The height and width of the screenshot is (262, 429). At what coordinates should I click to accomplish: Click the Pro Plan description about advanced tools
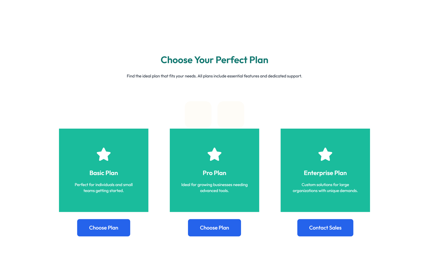point(214,188)
